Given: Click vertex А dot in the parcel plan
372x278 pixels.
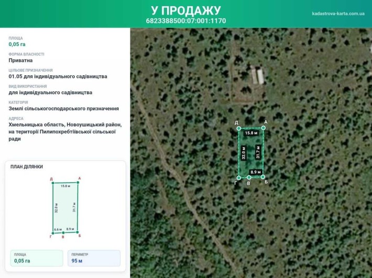Looking at the screenshot, I should click(x=78, y=182).
